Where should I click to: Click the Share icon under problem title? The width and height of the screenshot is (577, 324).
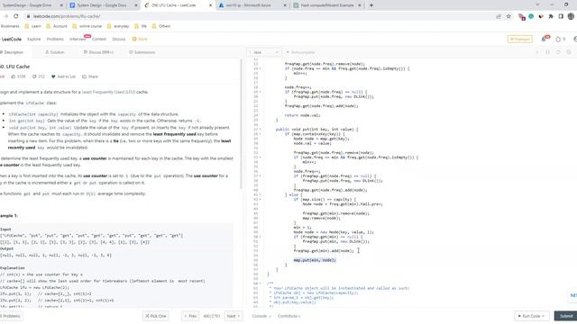[84, 76]
